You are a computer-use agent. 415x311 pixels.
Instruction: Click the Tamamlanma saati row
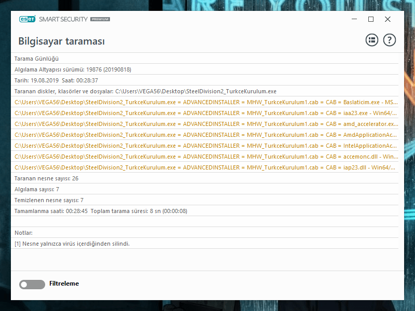pos(205,211)
